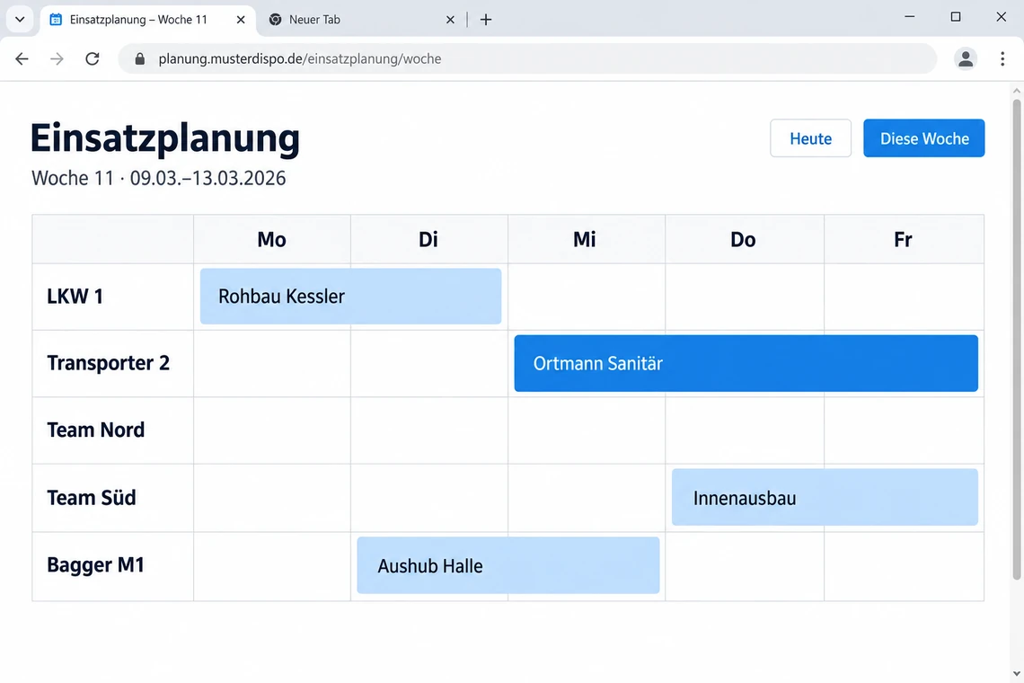This screenshot has height=683, width=1024.
Task: Open the Aushub Halle booking
Action: (508, 565)
